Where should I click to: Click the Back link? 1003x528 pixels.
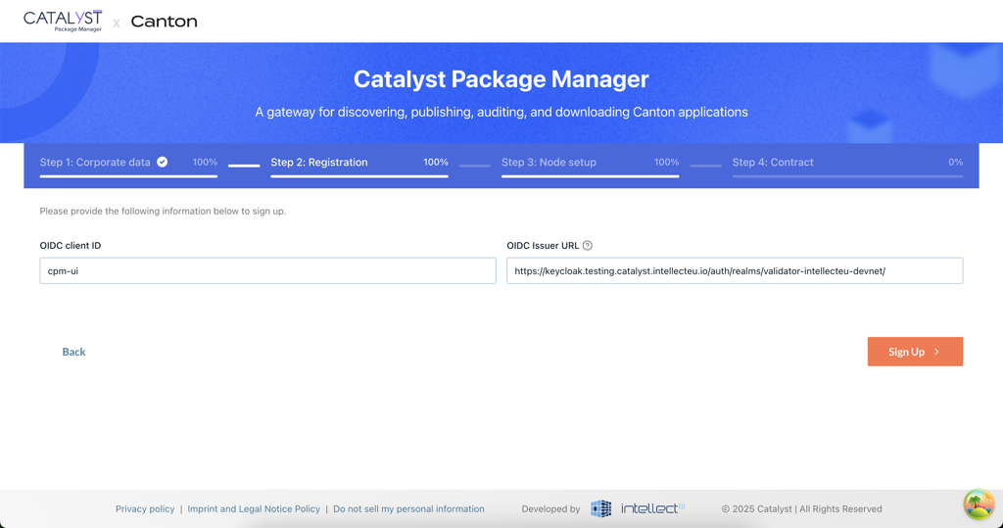(73, 352)
